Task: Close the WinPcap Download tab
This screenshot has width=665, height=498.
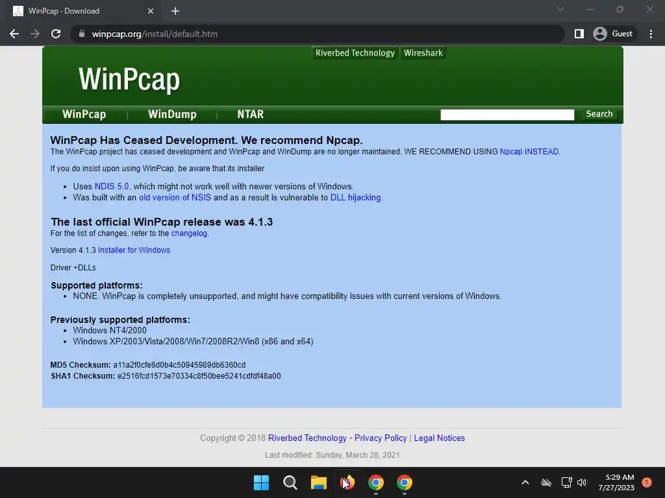Action: (x=151, y=11)
